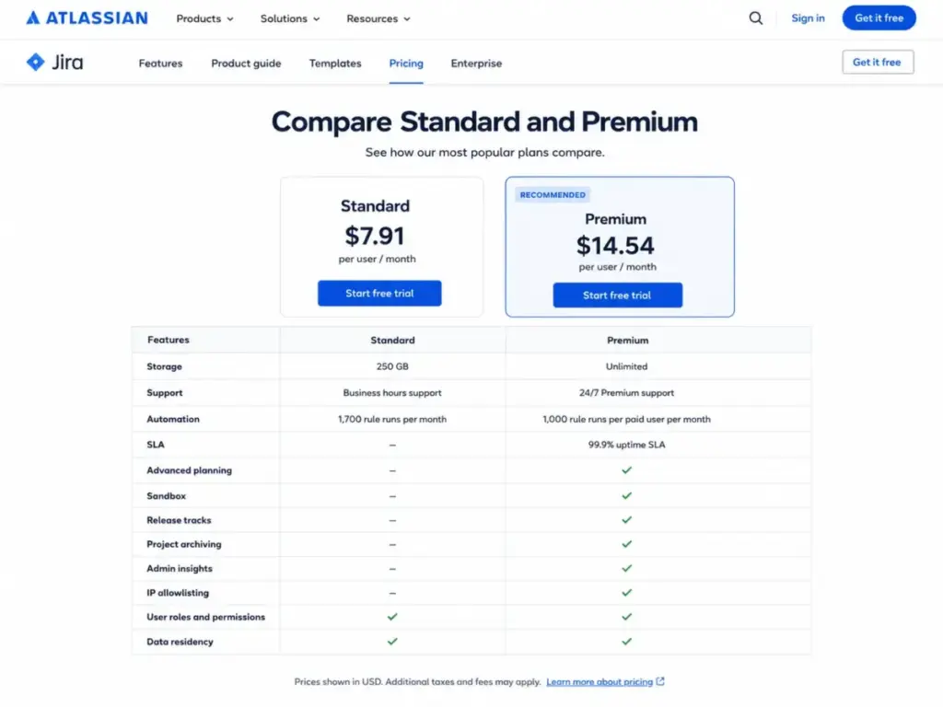Switch to the Enterprise tab
Viewport: 943px width, 707px height.
pos(476,64)
